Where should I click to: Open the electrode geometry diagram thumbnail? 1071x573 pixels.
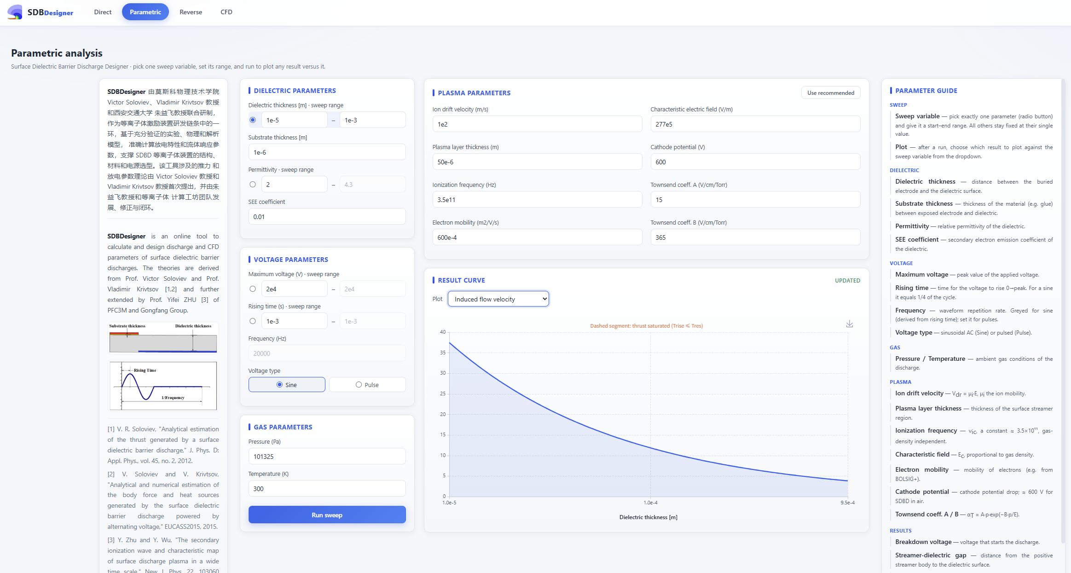163,338
